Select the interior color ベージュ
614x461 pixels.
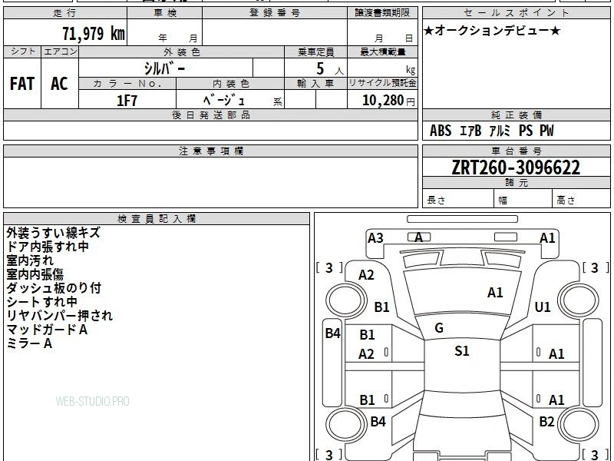click(x=224, y=101)
